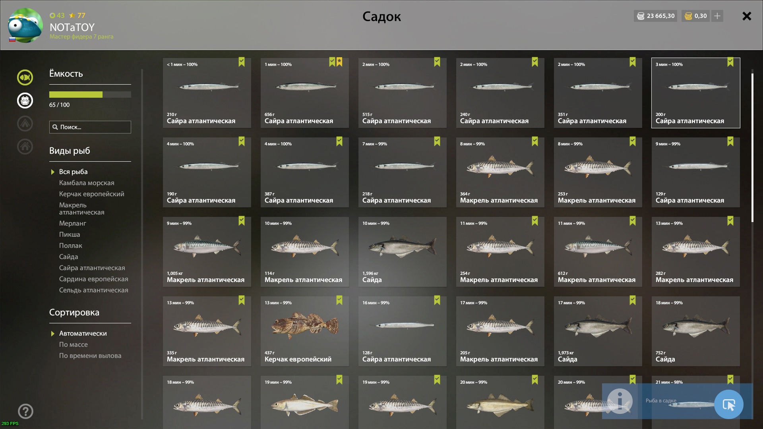Image resolution: width=763 pixels, height=429 pixels.
Task: Filter list by Сайра атлантическая
Action: 92,268
